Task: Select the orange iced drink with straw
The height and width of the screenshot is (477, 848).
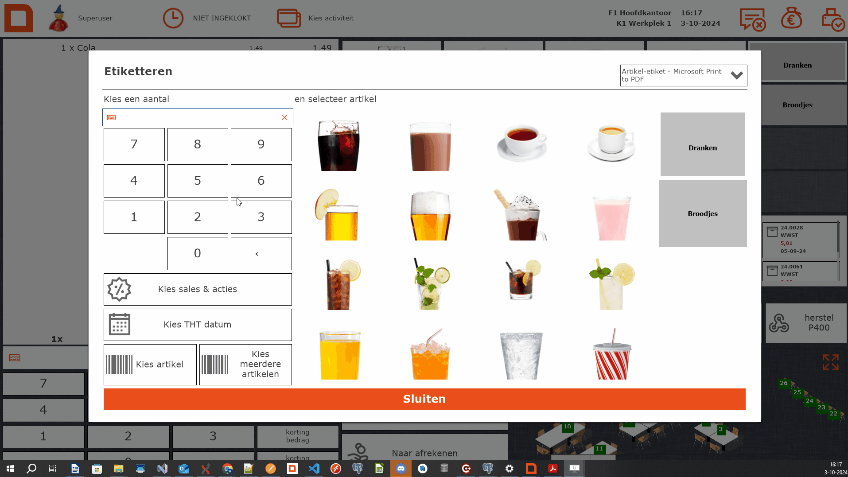Action: coord(430,354)
